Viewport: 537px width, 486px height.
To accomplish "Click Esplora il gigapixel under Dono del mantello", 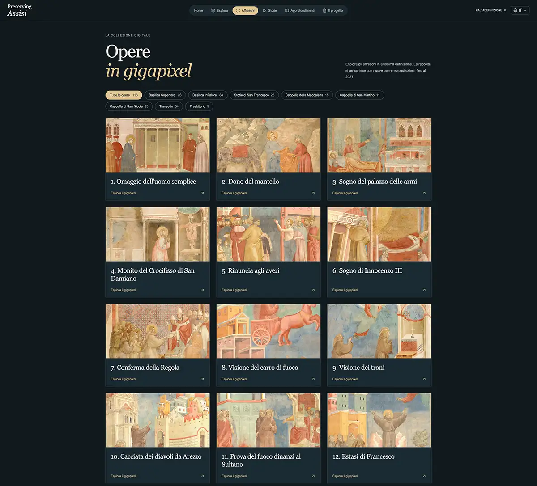I will point(234,193).
